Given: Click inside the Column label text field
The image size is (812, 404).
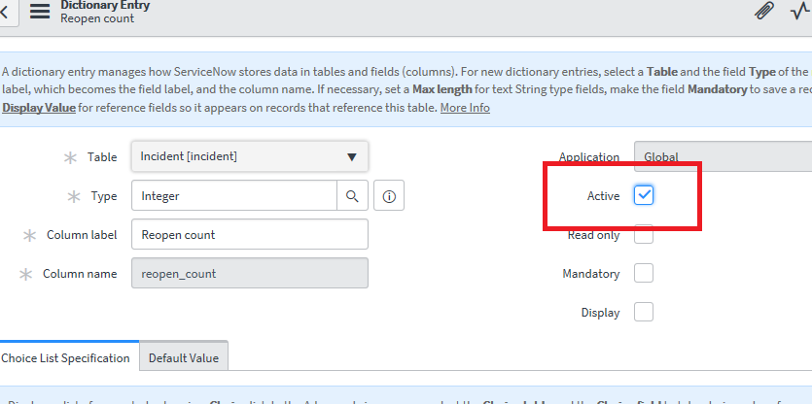Looking at the screenshot, I should pos(249,235).
